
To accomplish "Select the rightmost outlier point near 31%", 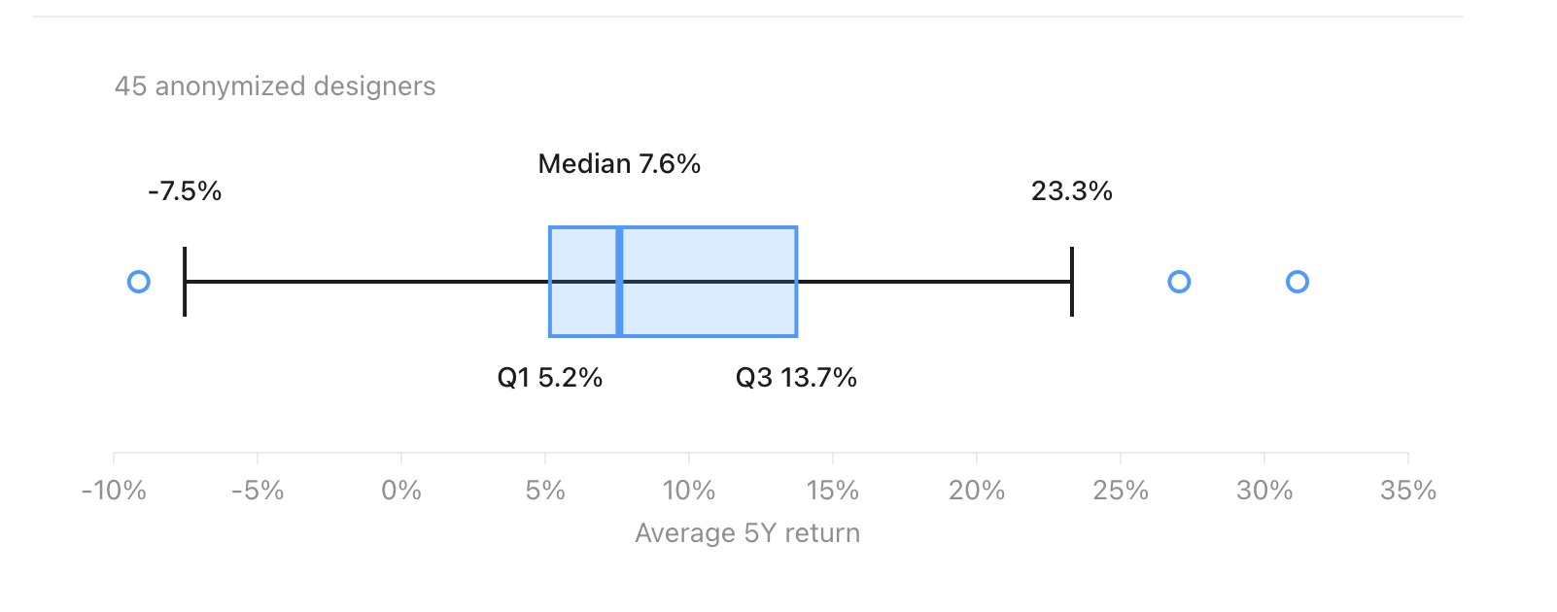I will [1297, 282].
